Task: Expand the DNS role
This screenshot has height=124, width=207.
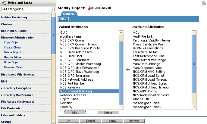Action: pos(4,81)
